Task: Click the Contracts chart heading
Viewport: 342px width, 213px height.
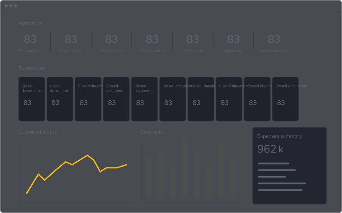Action: click(x=151, y=132)
